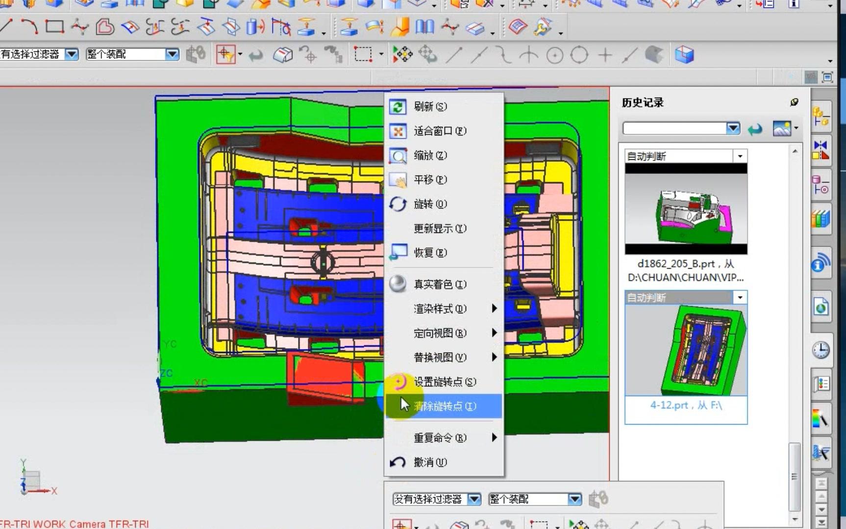Open the 自动判断 dropdown above d1862_205_B thumbnail
Viewport: 846px width, 529px height.
point(740,156)
